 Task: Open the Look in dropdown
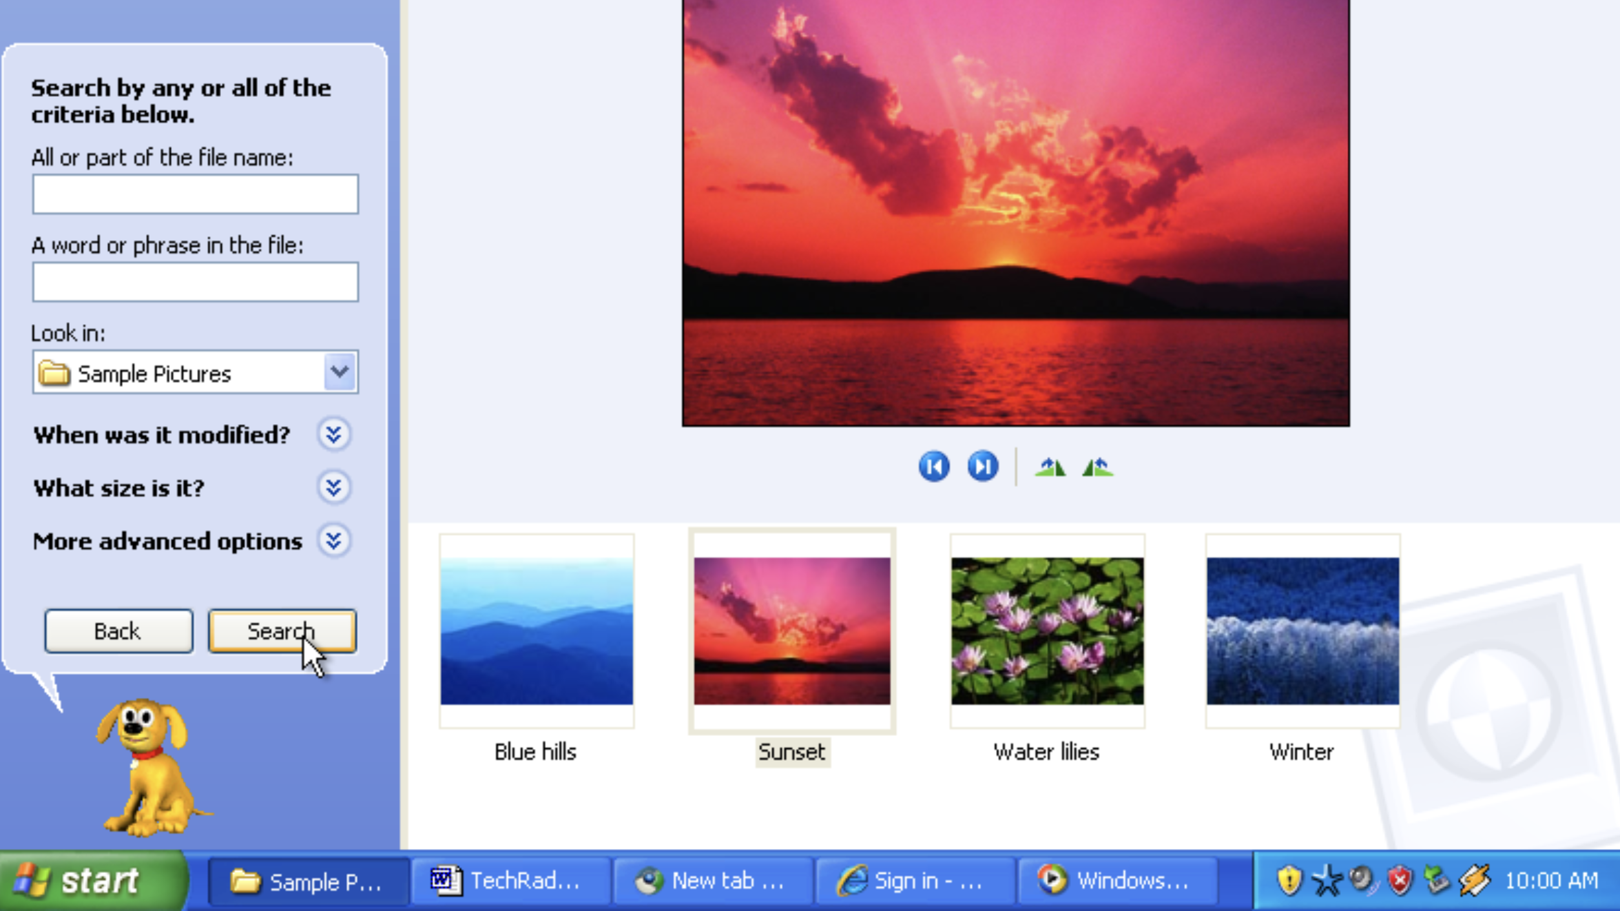click(x=338, y=372)
